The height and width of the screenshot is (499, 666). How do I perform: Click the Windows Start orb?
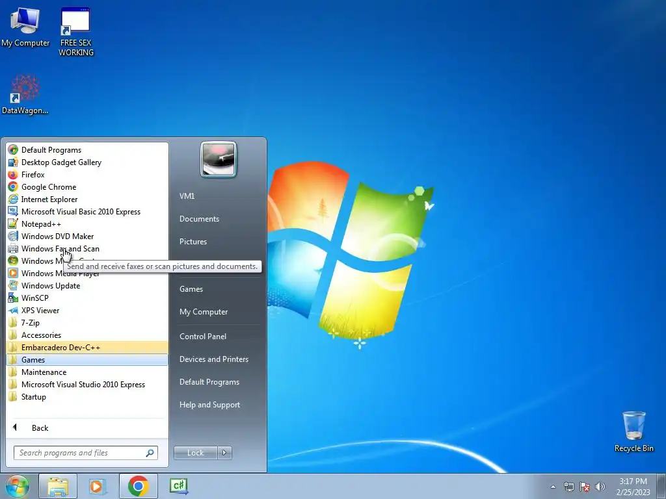18,486
